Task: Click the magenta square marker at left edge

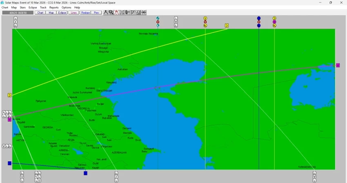Action: point(9,120)
